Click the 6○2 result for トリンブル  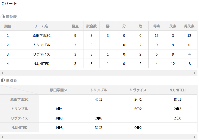(x=138, y=109)
